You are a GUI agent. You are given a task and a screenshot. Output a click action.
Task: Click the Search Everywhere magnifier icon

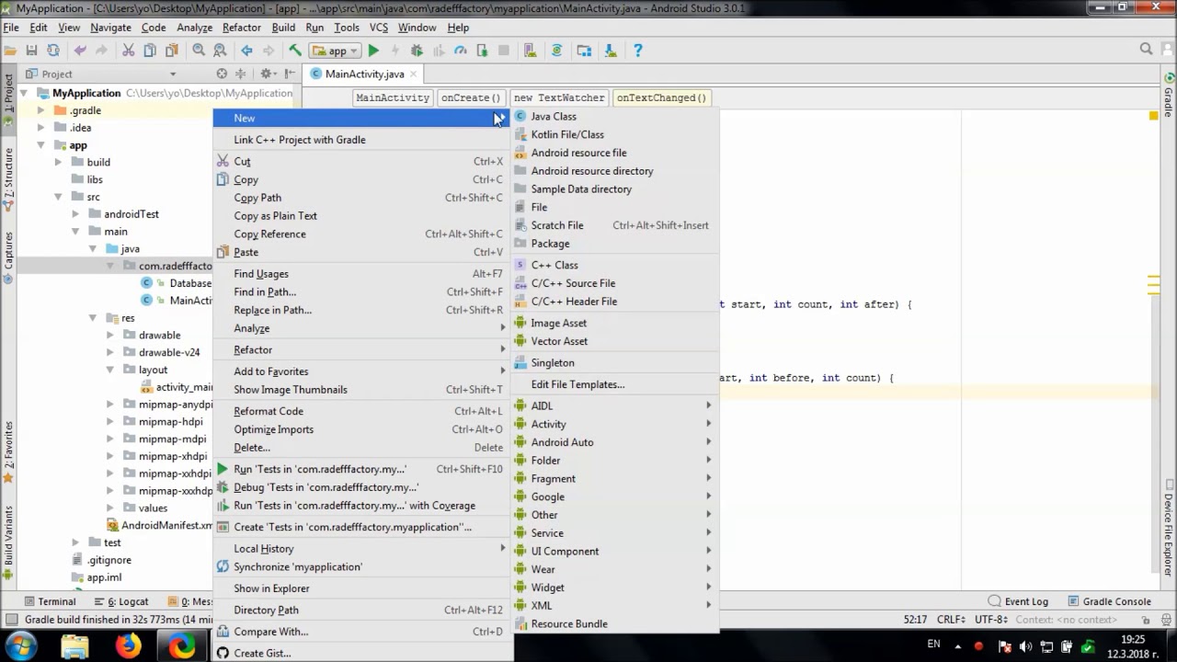tap(1146, 50)
